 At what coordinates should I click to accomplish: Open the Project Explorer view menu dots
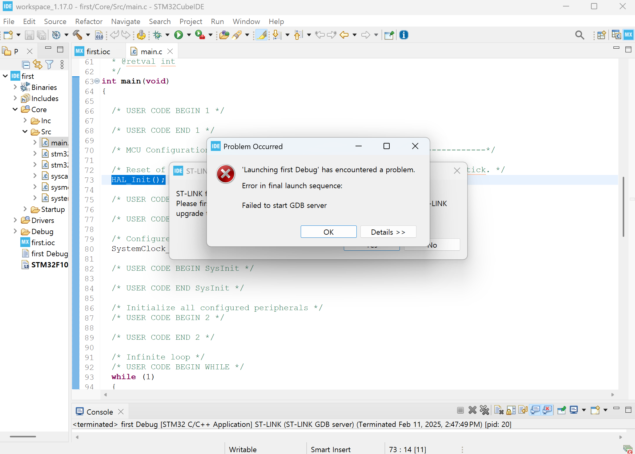pyautogui.click(x=62, y=64)
